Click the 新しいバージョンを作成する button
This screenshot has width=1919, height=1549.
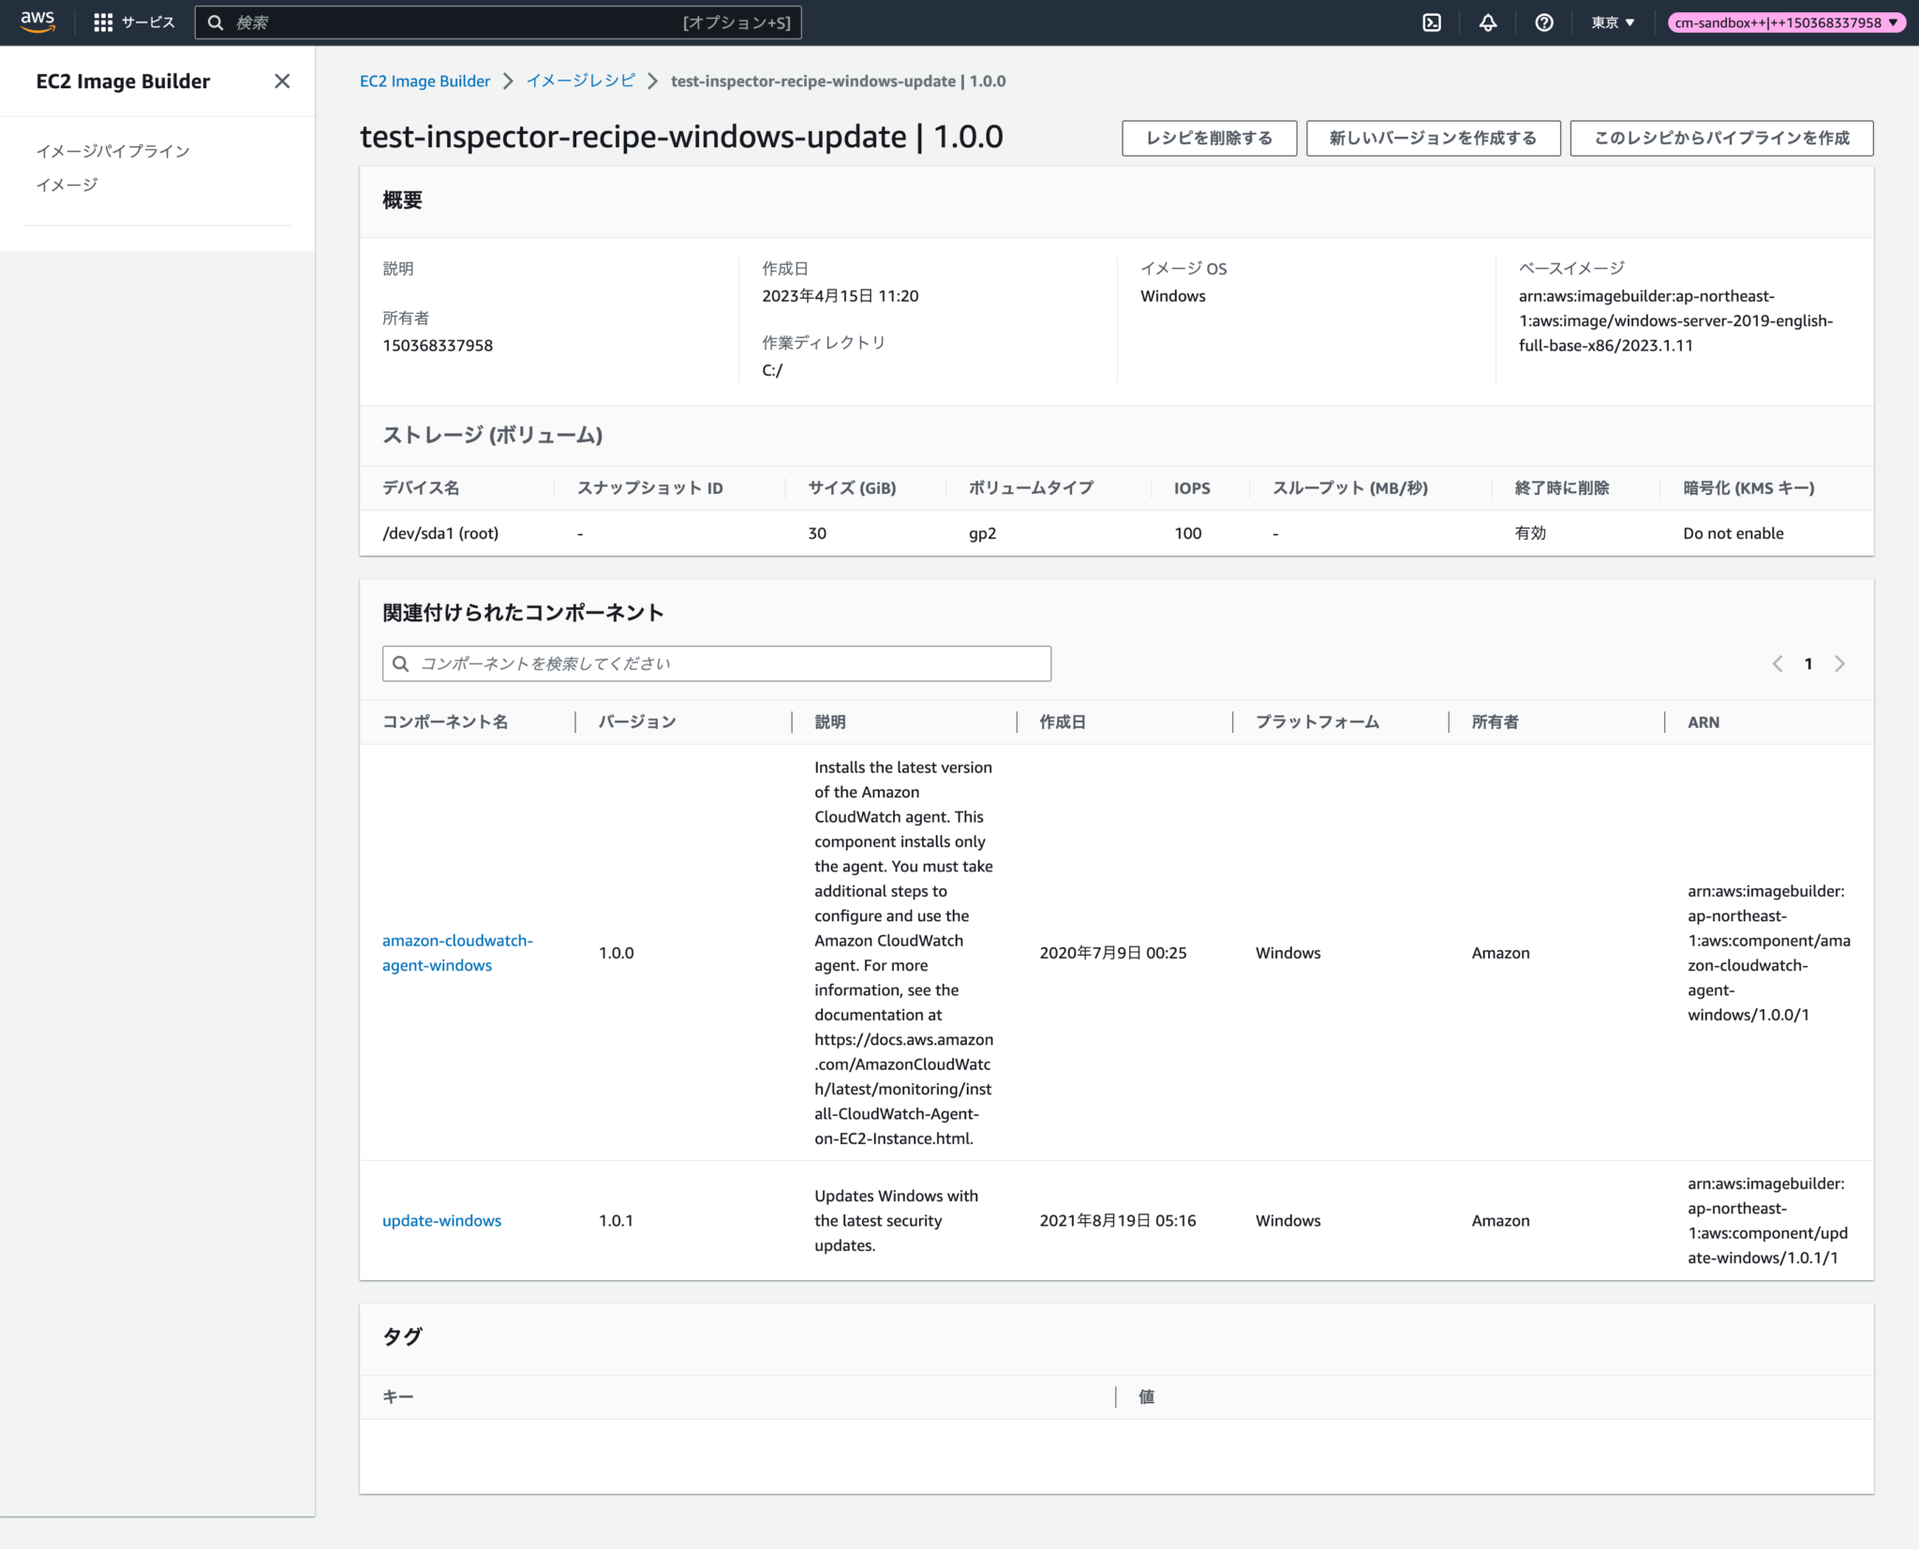point(1432,138)
